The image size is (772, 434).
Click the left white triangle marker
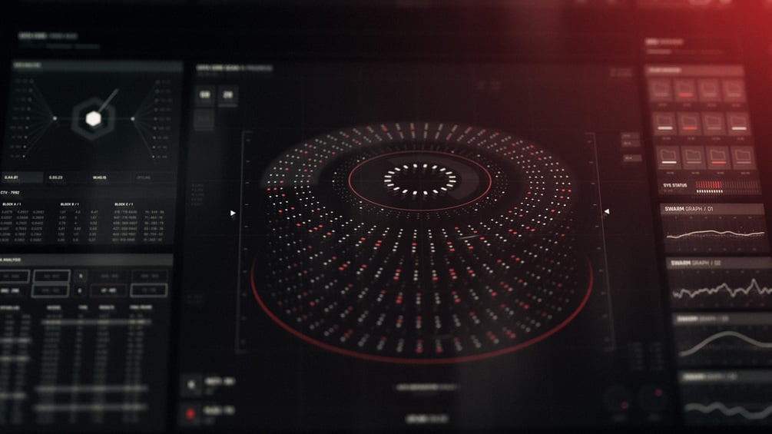pos(233,213)
